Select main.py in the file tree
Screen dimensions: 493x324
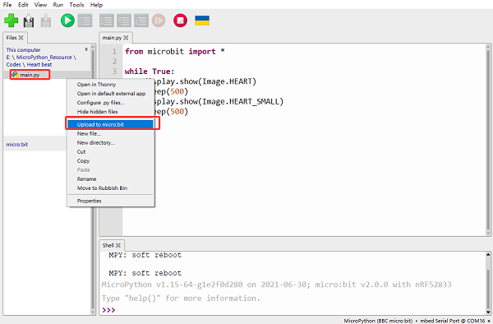tap(30, 75)
